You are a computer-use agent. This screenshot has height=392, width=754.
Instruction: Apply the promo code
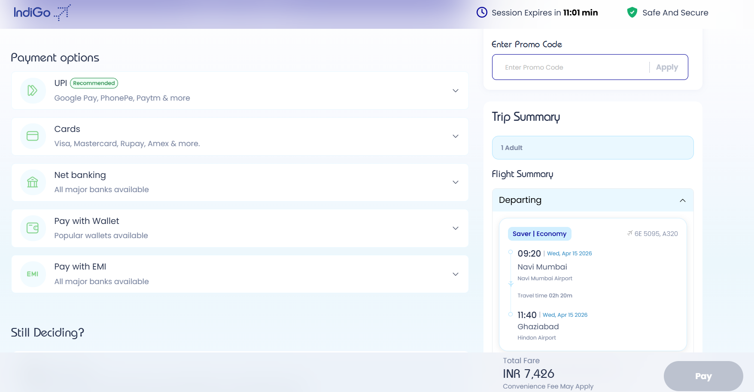coord(666,67)
